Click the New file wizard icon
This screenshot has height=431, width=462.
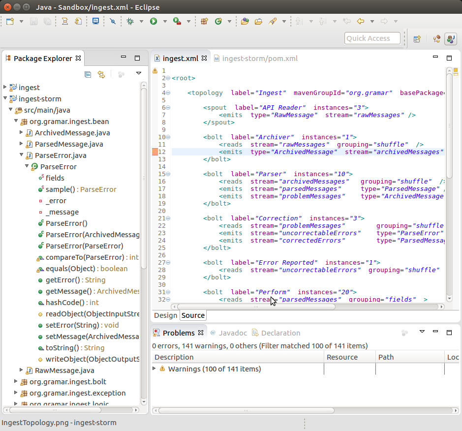(x=10, y=21)
